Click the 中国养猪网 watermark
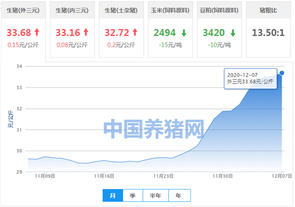The width and height of the screenshot is (295, 207). [154, 129]
